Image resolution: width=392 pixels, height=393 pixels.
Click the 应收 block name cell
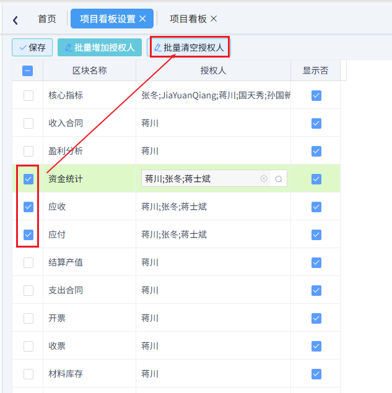click(90, 207)
